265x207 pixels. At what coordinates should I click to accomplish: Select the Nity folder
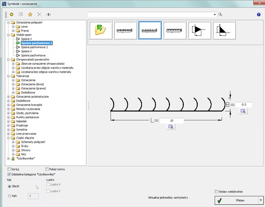(x=24, y=154)
